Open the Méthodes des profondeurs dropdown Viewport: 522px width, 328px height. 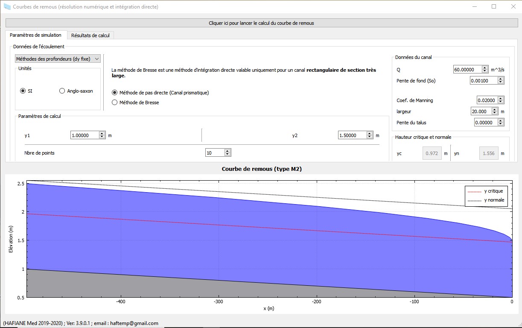point(58,59)
